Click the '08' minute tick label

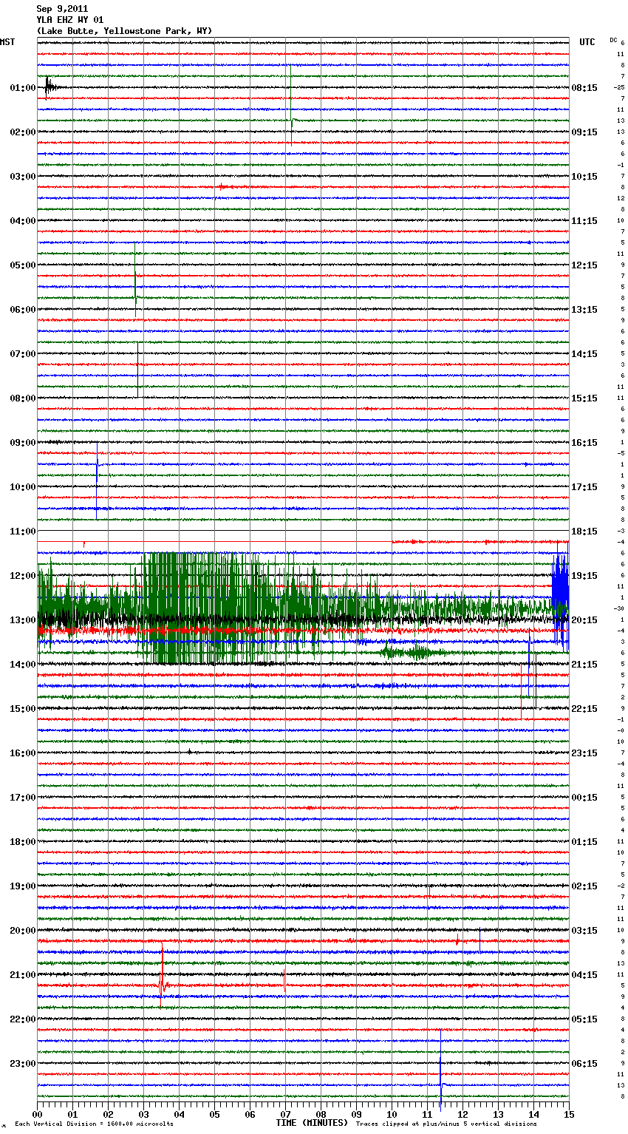(x=321, y=1114)
